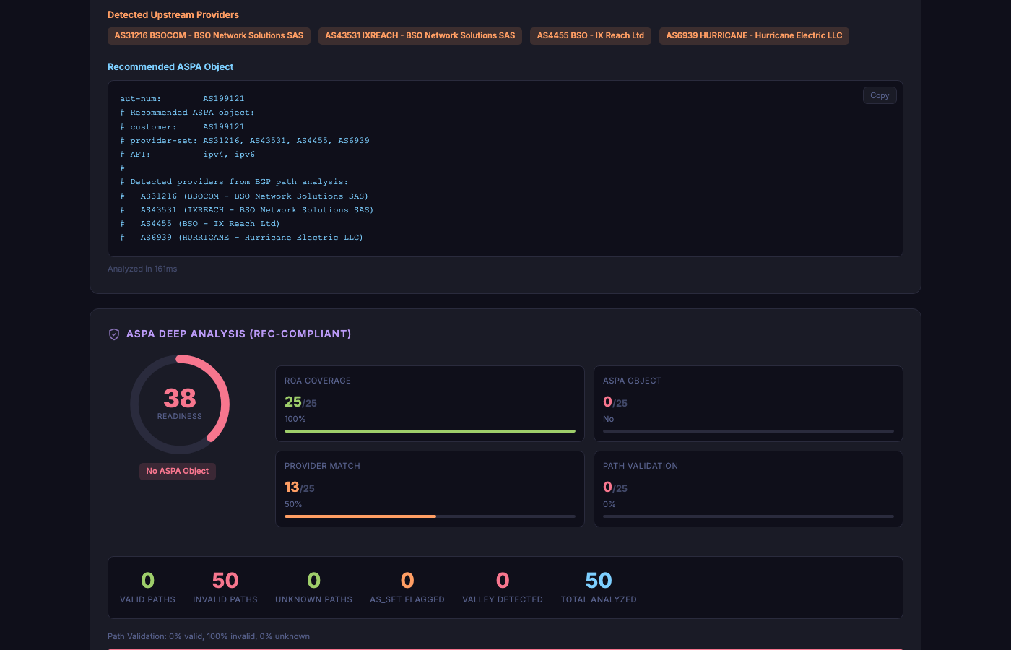The image size is (1011, 650).
Task: Click the Invalid Paths 50 count
Action: (225, 581)
